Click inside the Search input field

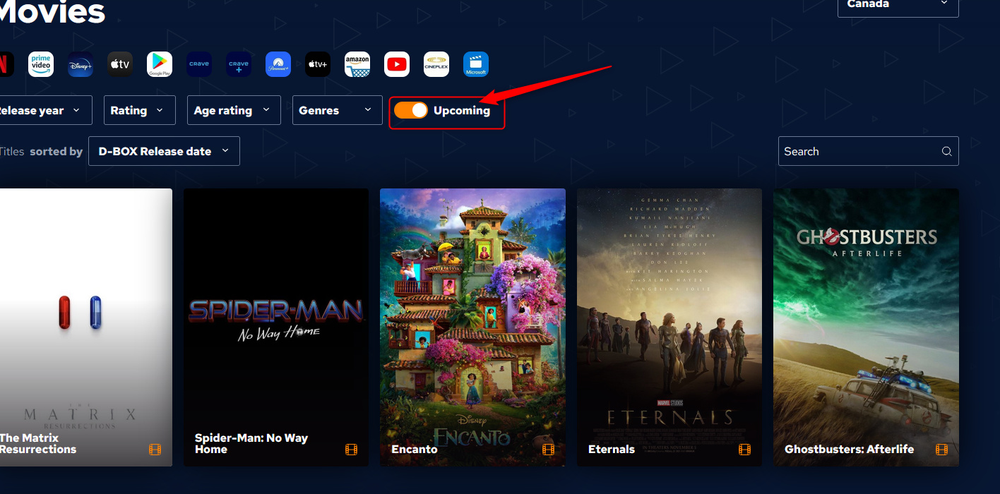click(x=869, y=151)
